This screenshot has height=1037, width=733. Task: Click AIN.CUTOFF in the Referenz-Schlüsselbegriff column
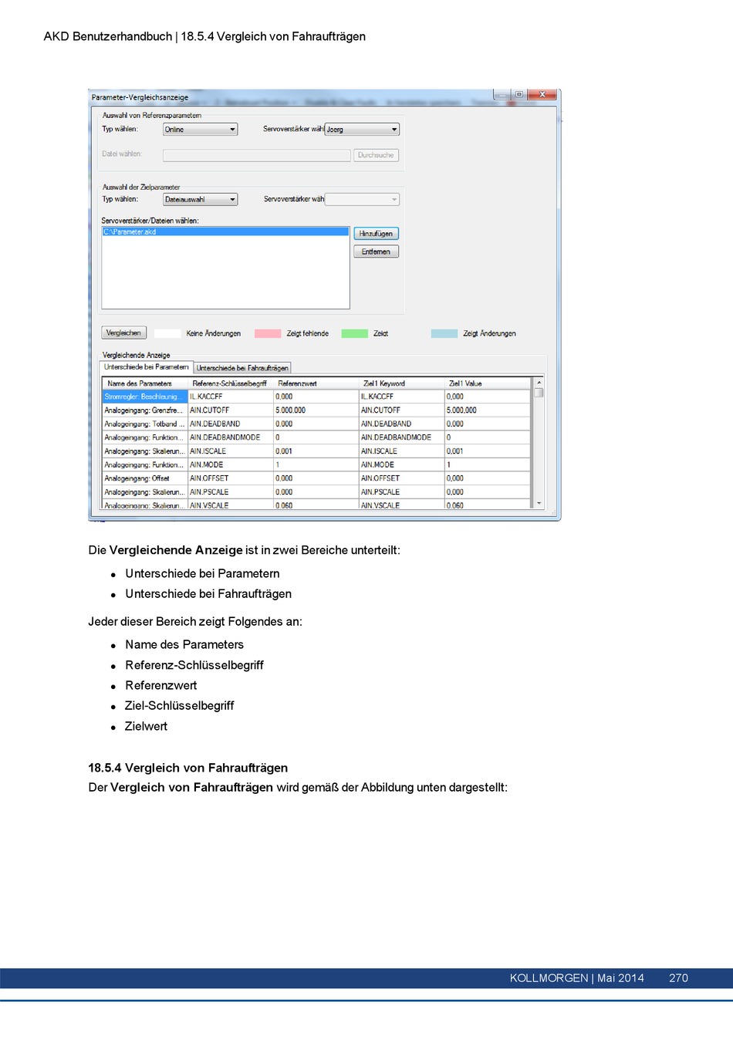[x=231, y=410]
